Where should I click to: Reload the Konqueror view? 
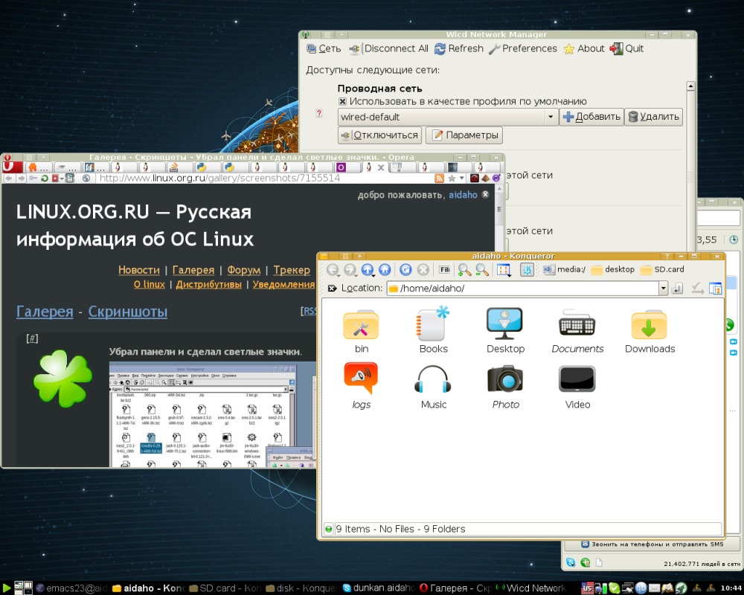tap(405, 270)
